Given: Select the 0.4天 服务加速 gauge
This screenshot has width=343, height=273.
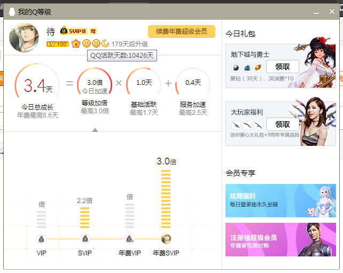Looking at the screenshot, I should tap(193, 82).
